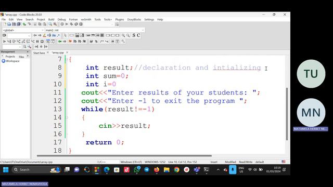
Task: Click the Copy toolbar icon
Action: click(x=40, y=24)
